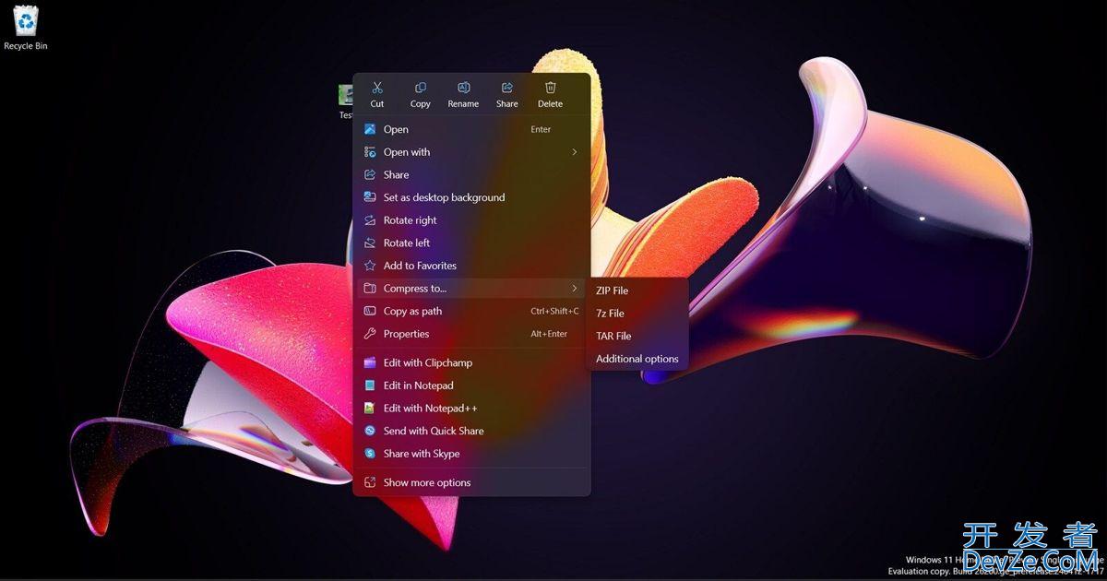Click the Clipchamp app icon
Viewport: 1107px width, 581px height.
point(370,362)
